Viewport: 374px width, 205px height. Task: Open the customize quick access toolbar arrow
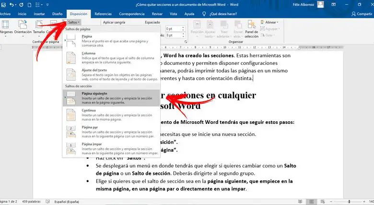[x=47, y=4]
